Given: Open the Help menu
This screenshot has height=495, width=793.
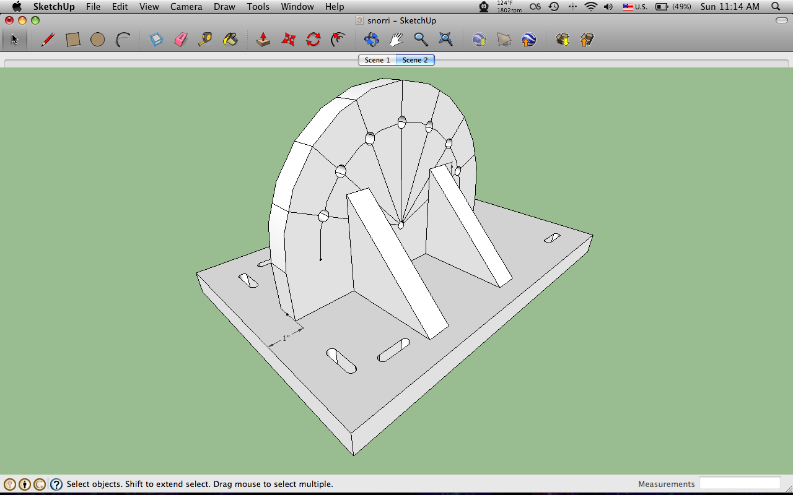Looking at the screenshot, I should [335, 7].
